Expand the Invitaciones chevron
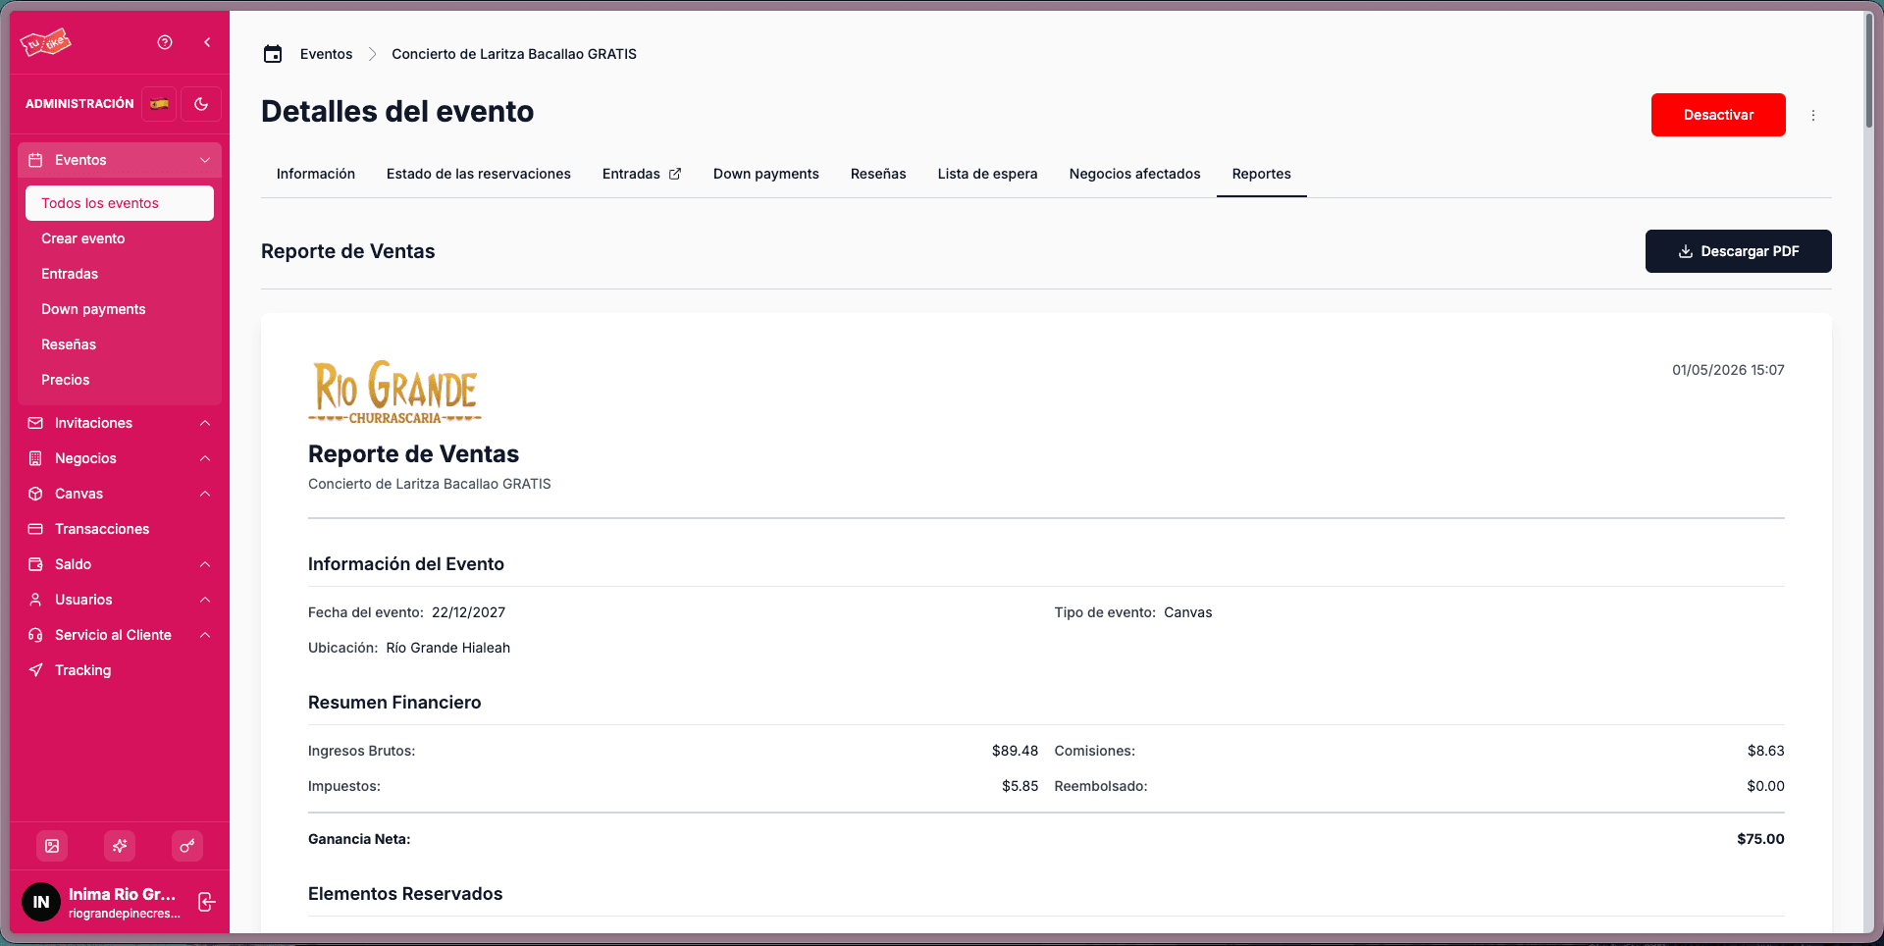The image size is (1884, 946). coord(205,423)
